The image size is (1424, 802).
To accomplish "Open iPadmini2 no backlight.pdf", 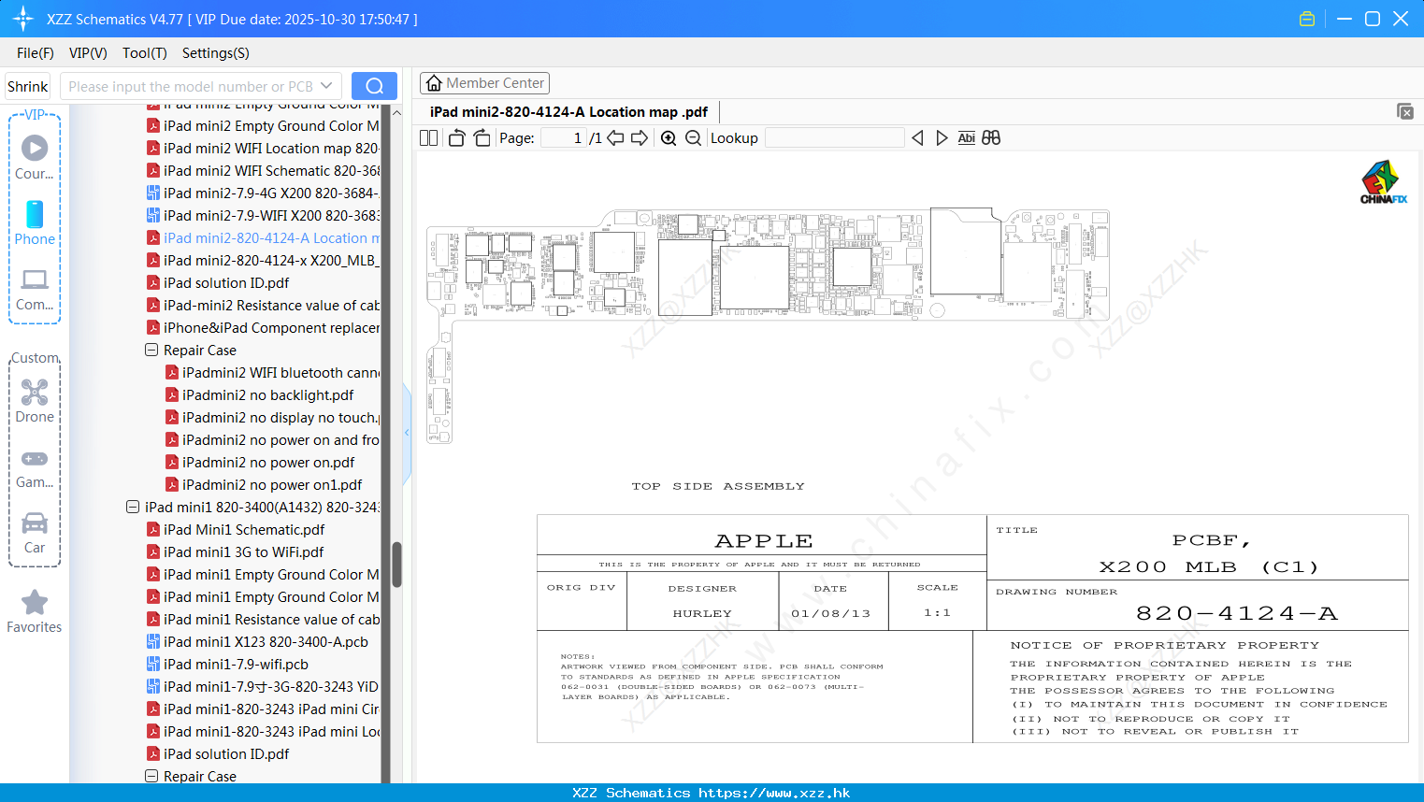I will pos(260,395).
